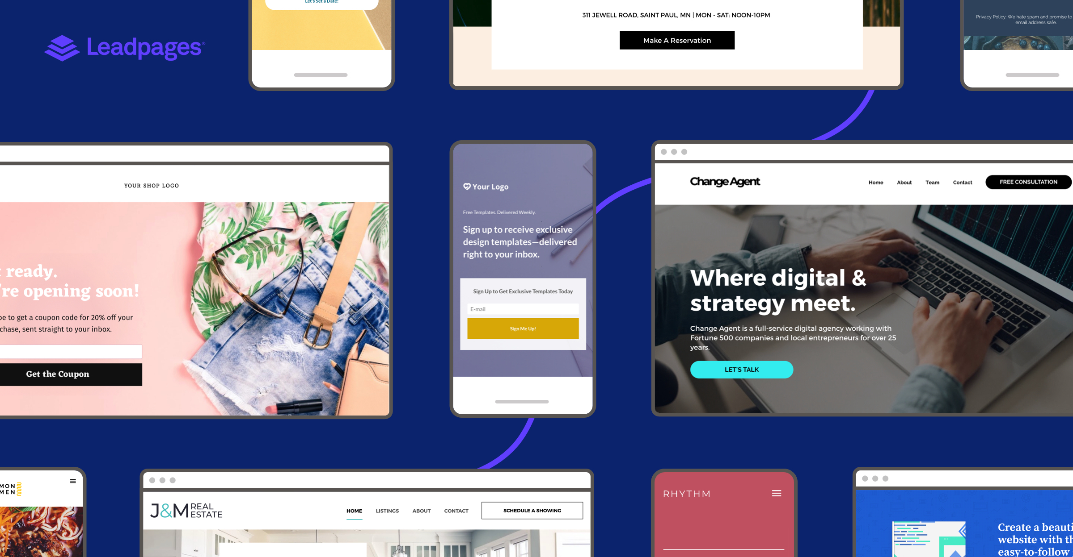Screen dimensions: 1073x557
Task: Click the hamburger menu icon on Rhythm template
Action: (x=777, y=493)
